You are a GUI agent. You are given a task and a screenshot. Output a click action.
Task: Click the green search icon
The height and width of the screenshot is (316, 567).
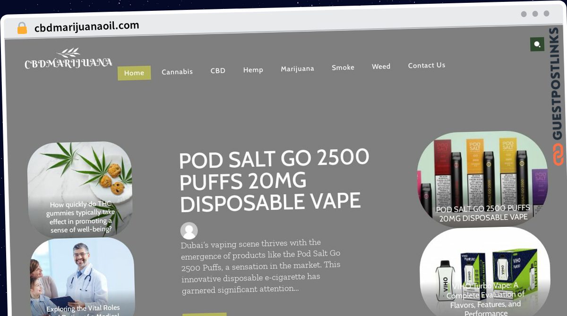coord(537,44)
